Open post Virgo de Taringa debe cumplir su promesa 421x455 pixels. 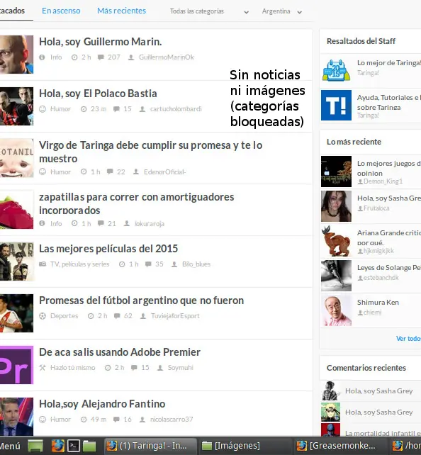coord(150,152)
